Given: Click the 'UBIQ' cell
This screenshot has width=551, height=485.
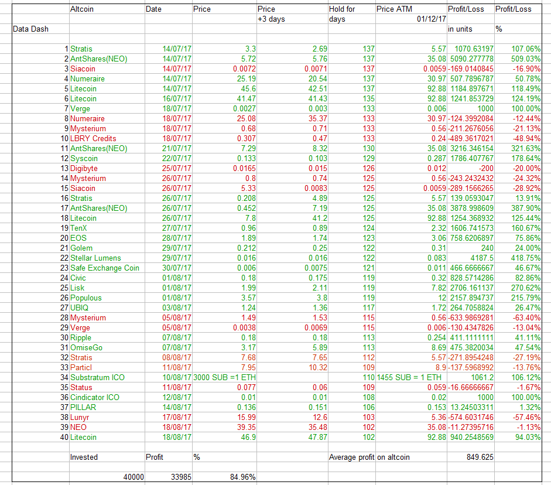Looking at the screenshot, I should pyautogui.click(x=107, y=308).
